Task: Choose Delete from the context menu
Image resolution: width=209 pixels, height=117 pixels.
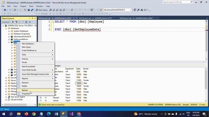Action: pyautogui.click(x=36, y=86)
